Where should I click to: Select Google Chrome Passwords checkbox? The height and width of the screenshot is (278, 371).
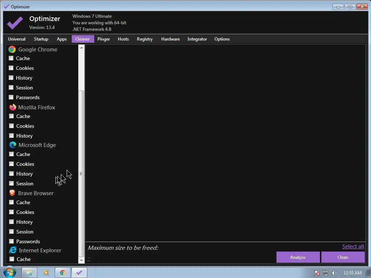click(11, 97)
